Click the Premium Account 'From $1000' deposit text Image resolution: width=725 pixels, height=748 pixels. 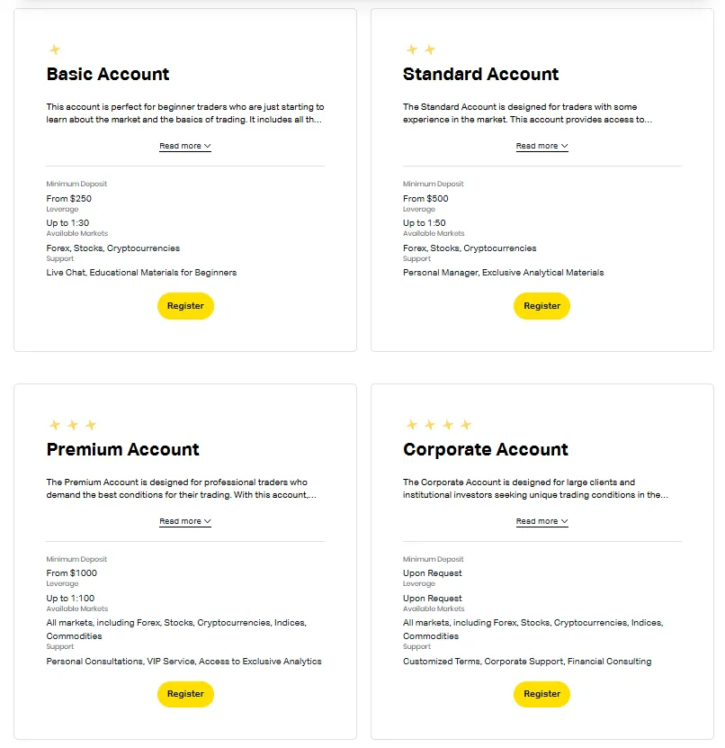72,573
